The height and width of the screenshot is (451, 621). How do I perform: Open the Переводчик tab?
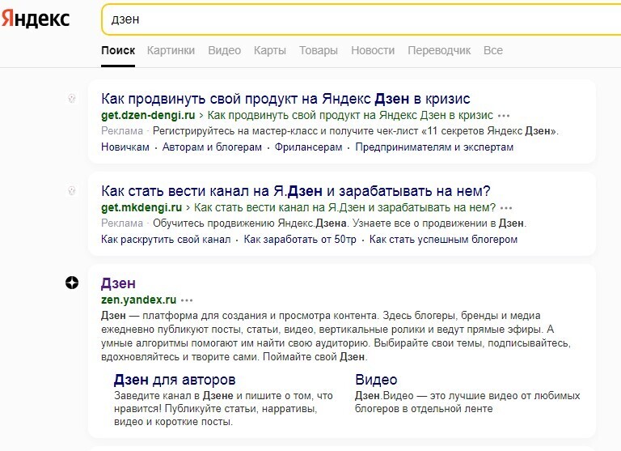[x=439, y=50]
